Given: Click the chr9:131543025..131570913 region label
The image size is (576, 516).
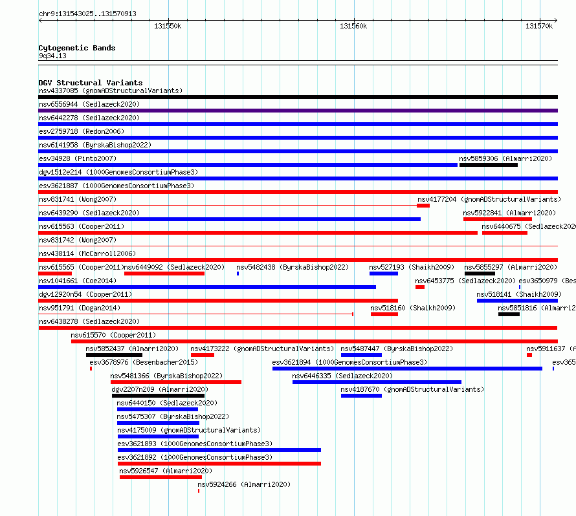Looking at the screenshot, I should pos(87,14).
